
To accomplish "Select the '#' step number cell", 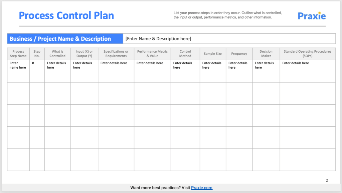I will pyautogui.click(x=37, y=71).
